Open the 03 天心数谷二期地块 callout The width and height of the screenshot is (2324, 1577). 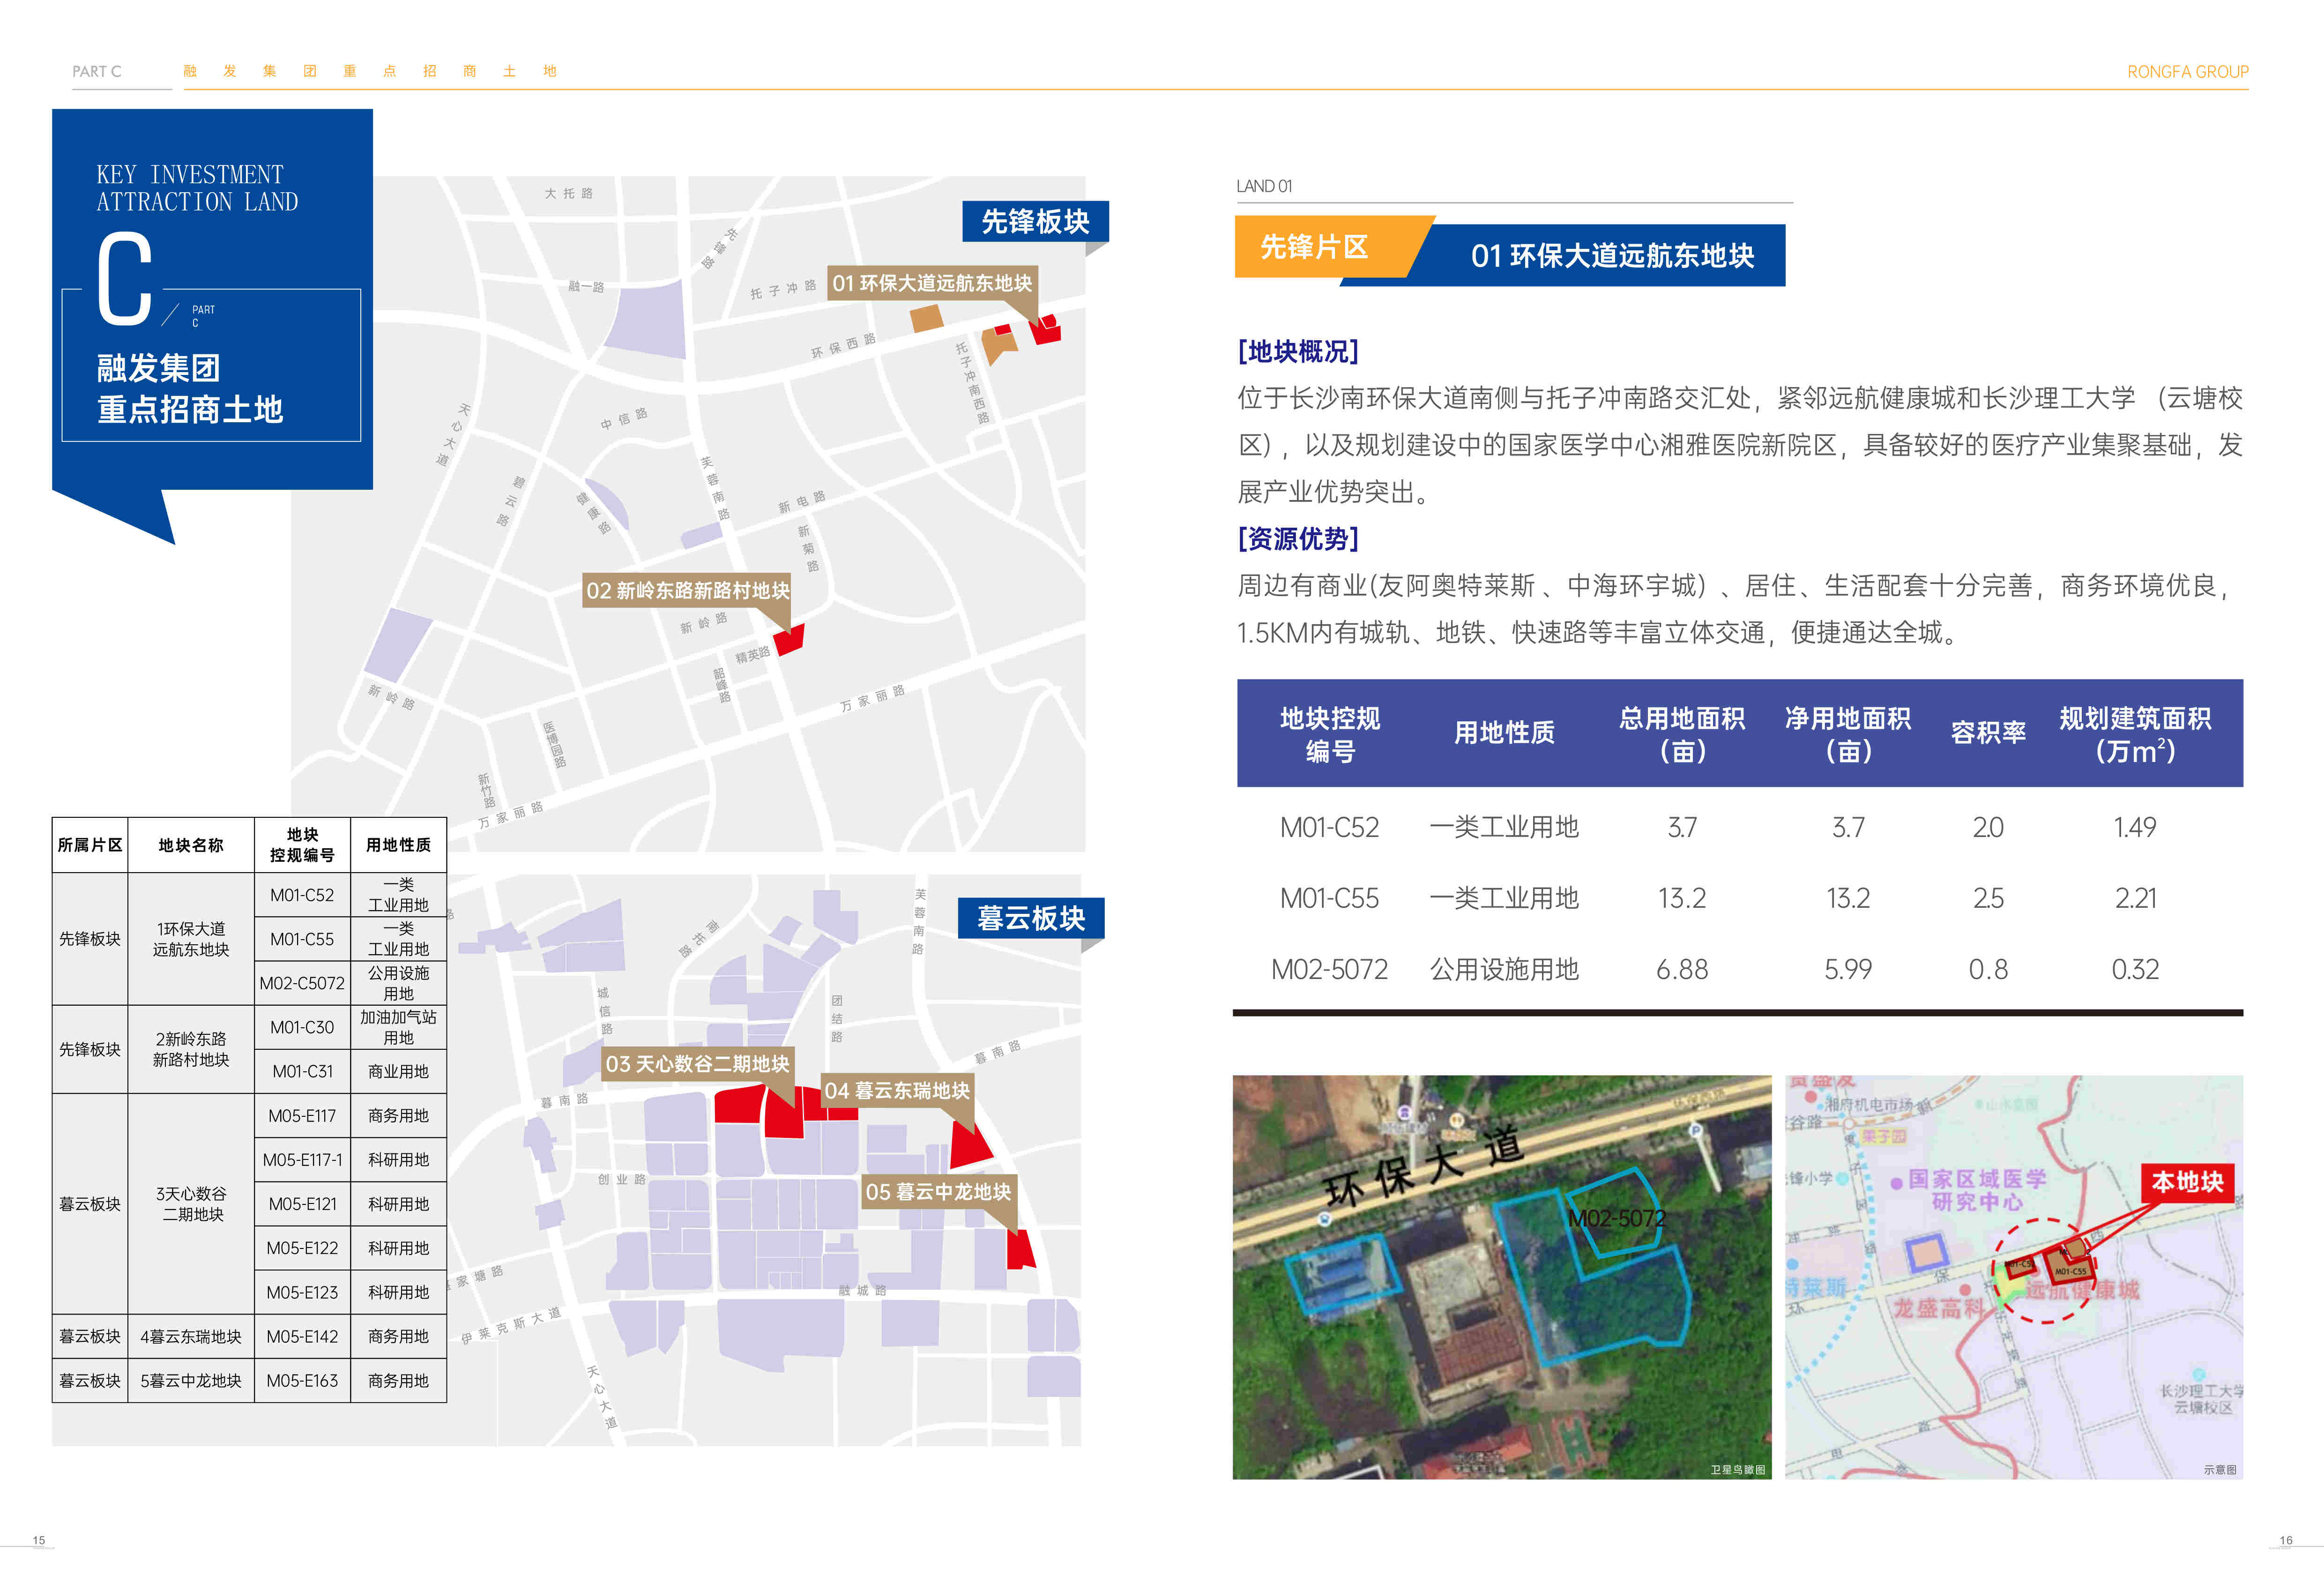pyautogui.click(x=697, y=1064)
